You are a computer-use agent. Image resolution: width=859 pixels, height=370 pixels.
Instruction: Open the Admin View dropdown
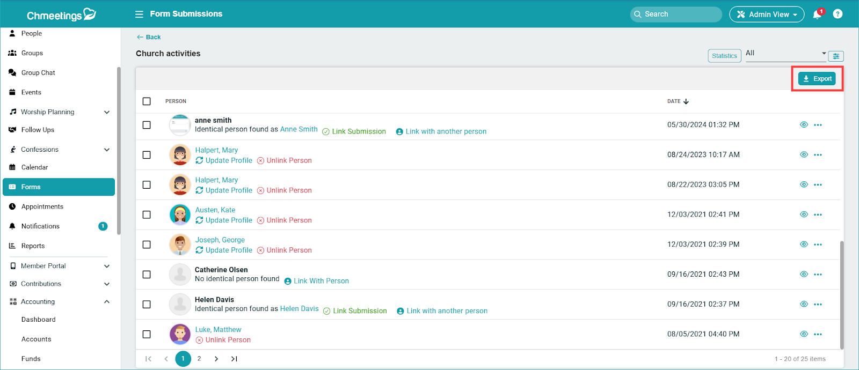[x=766, y=14]
